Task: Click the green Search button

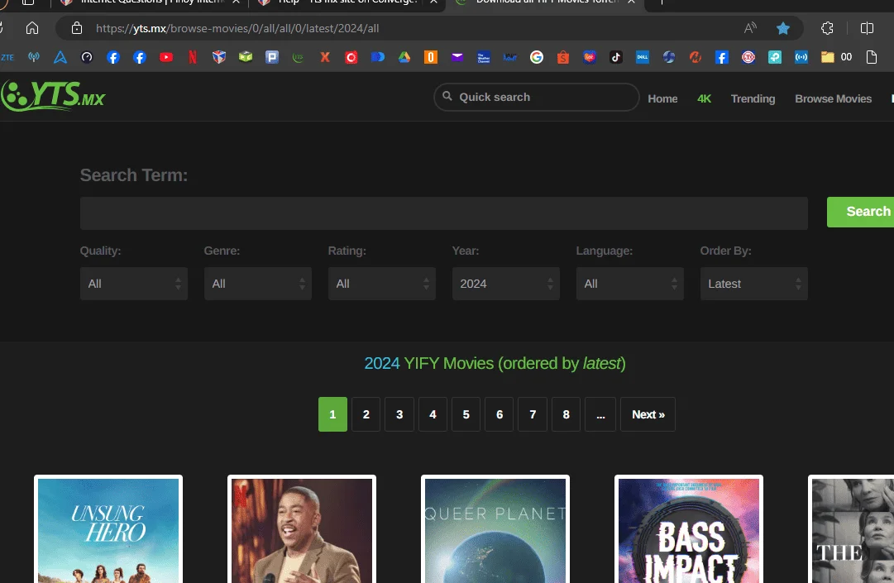Action: click(860, 212)
